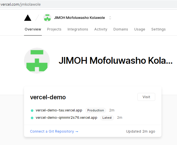Click the Production badge
This screenshot has height=145, width=177.
coord(96,110)
